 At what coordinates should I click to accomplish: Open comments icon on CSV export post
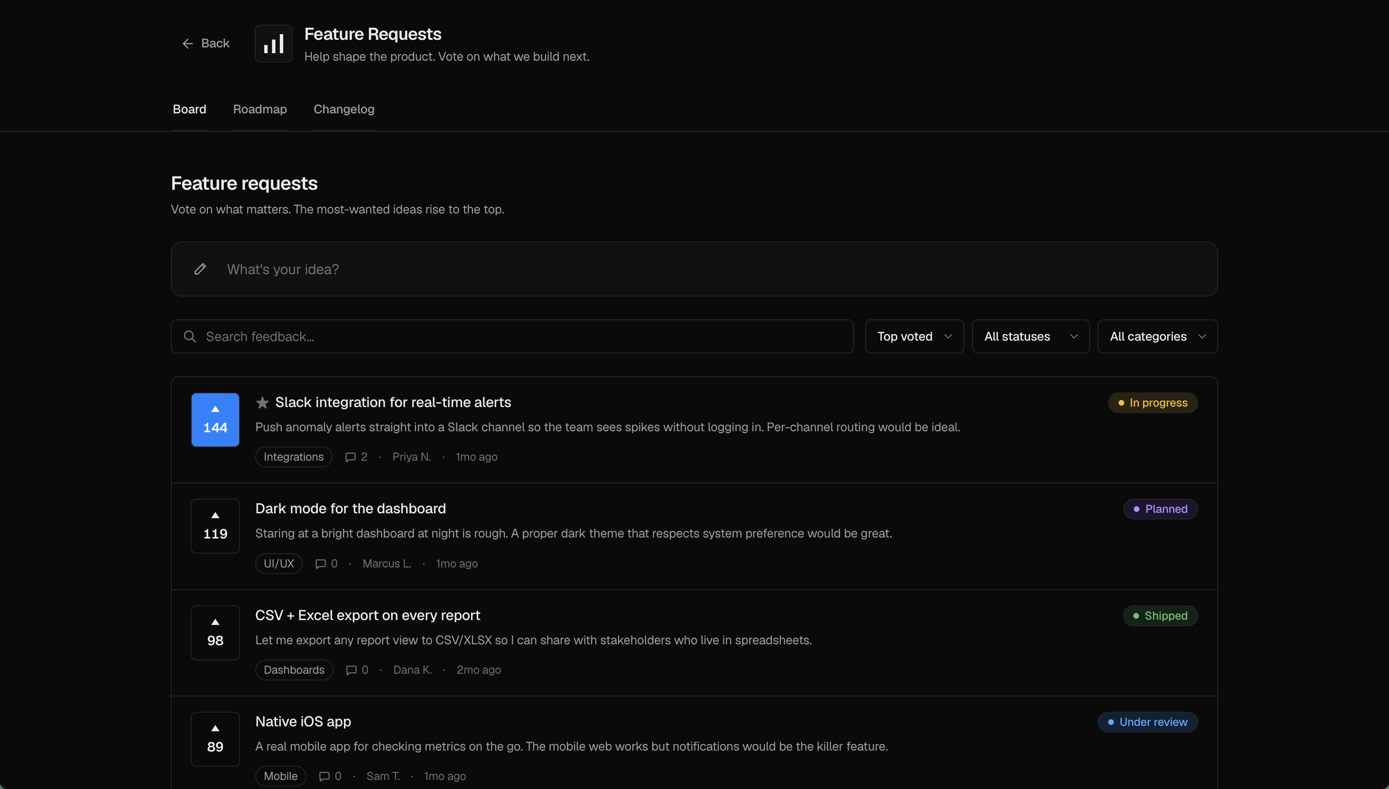click(x=352, y=670)
